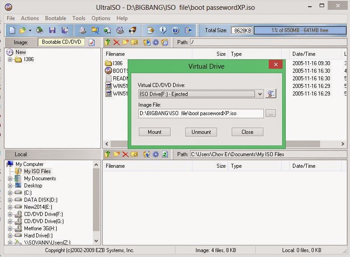Click the Open file folder icon
This screenshot has height=257, width=350.
point(22,30)
